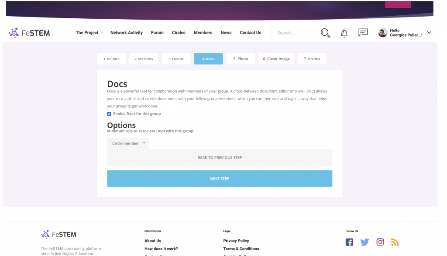Focus the Search input field
The width and height of the screenshot is (447, 256).
(x=296, y=33)
